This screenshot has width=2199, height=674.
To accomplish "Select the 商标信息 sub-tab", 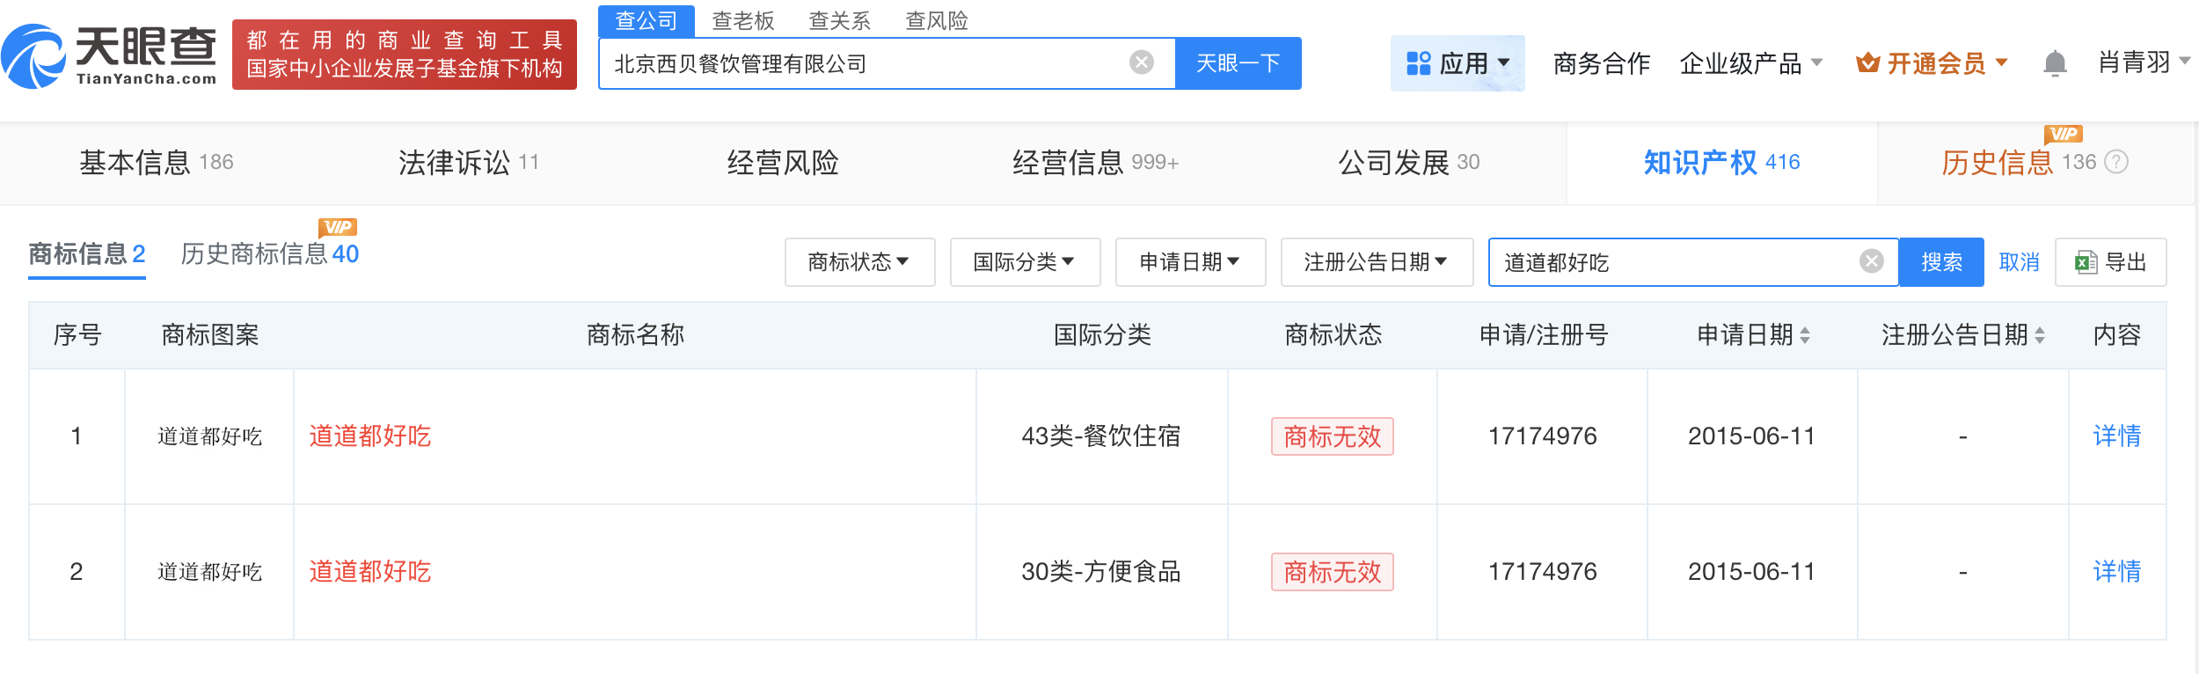I will click(86, 254).
